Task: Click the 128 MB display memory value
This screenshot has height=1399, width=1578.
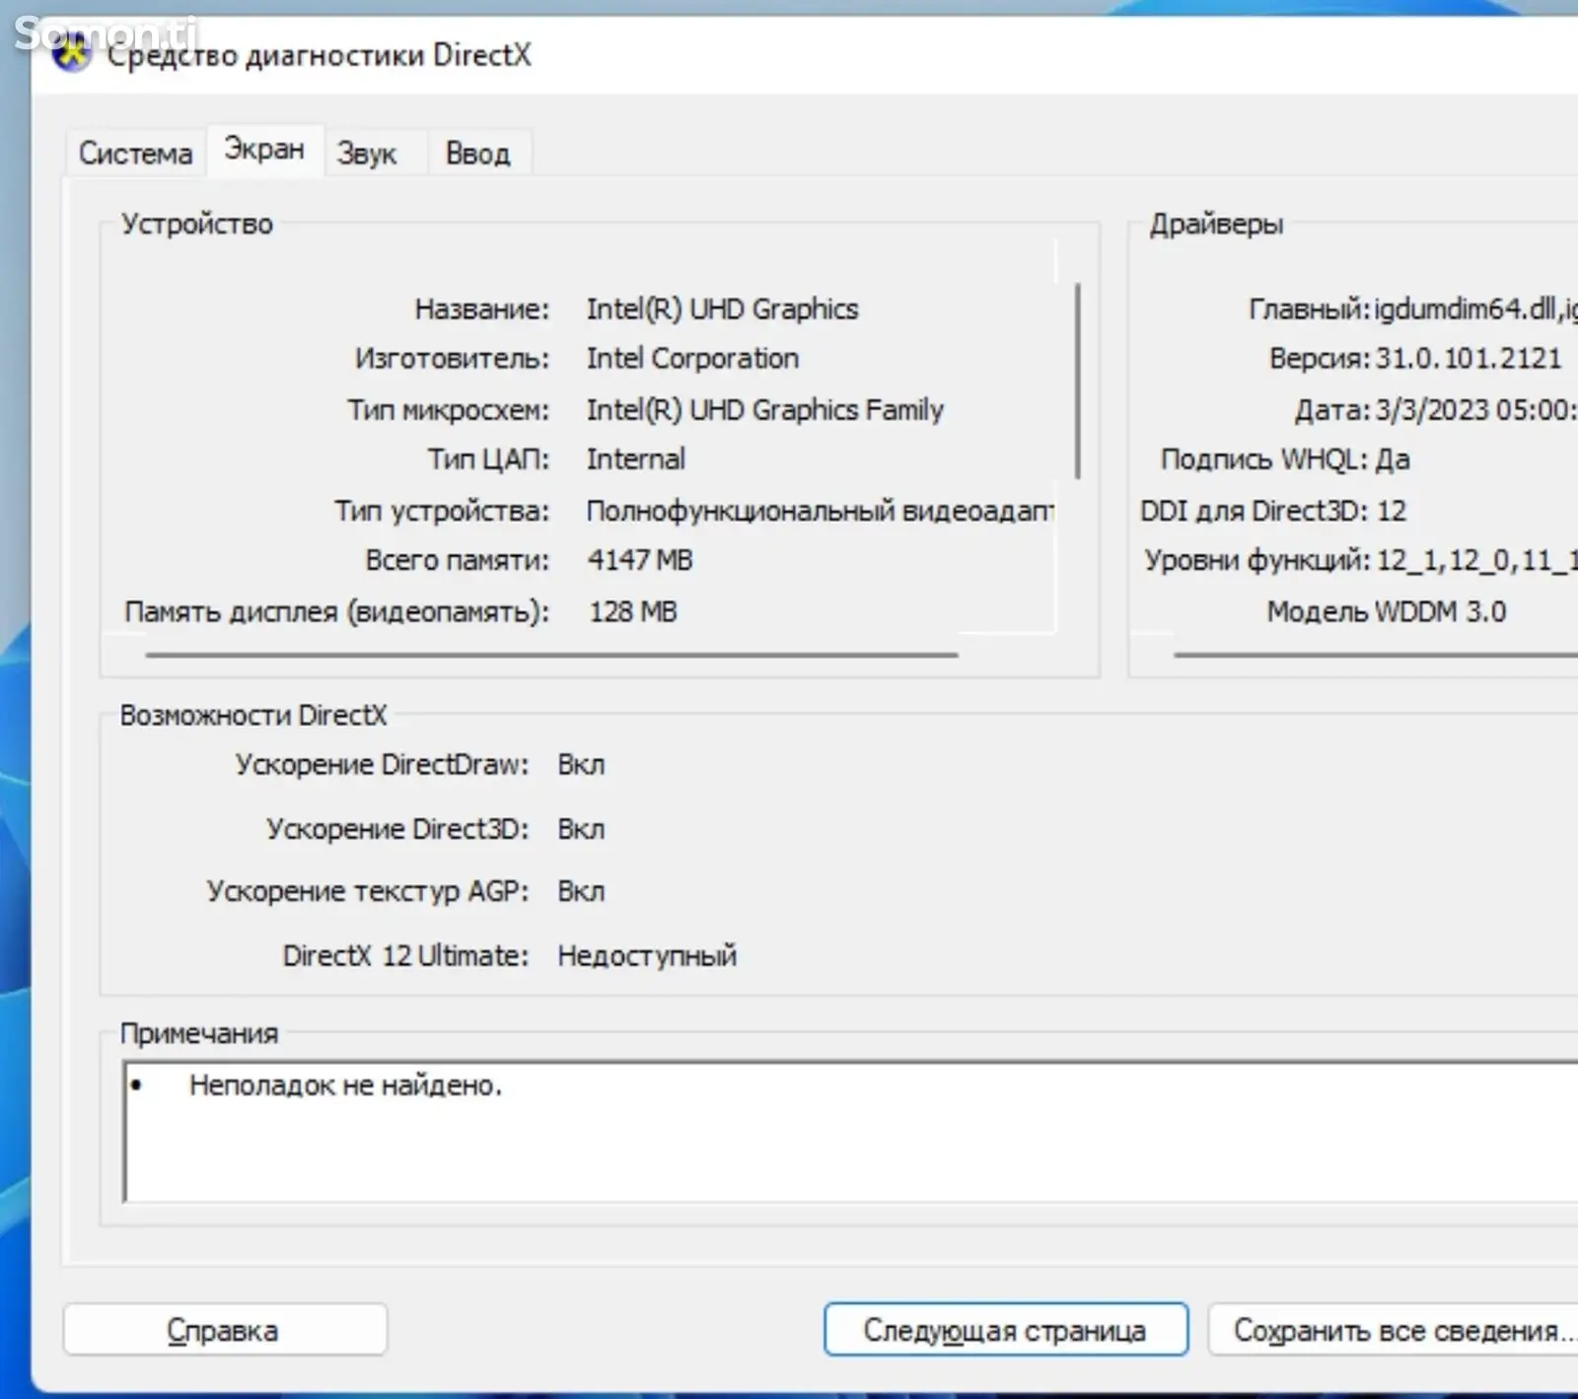Action: pyautogui.click(x=633, y=612)
